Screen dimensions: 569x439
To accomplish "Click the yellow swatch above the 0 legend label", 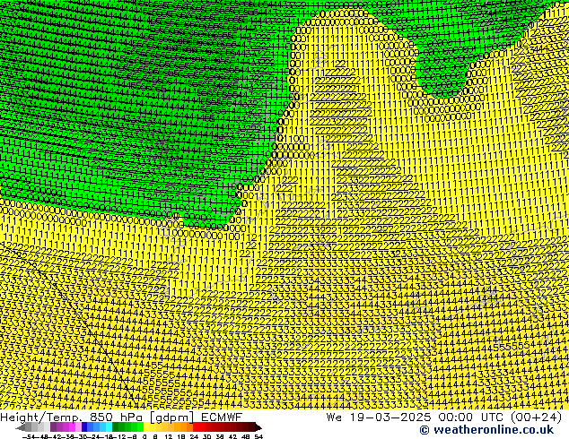I will point(146,427).
